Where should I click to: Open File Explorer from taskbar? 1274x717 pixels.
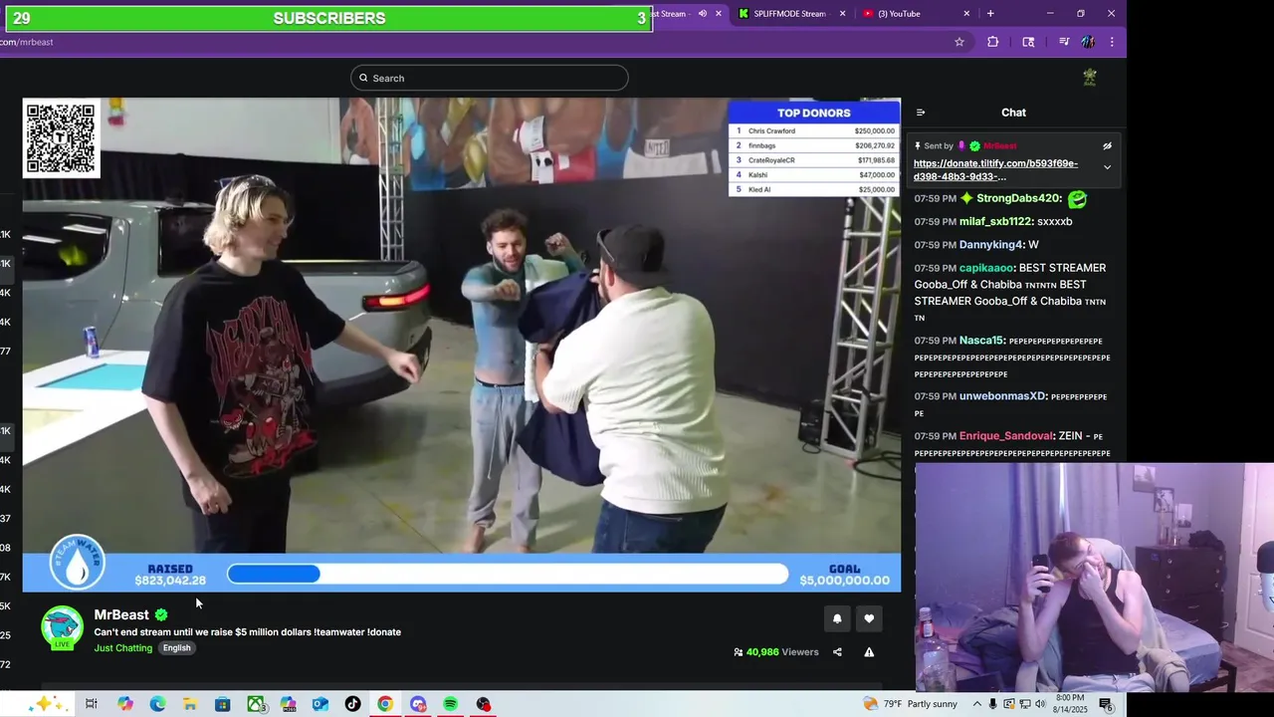(x=190, y=704)
